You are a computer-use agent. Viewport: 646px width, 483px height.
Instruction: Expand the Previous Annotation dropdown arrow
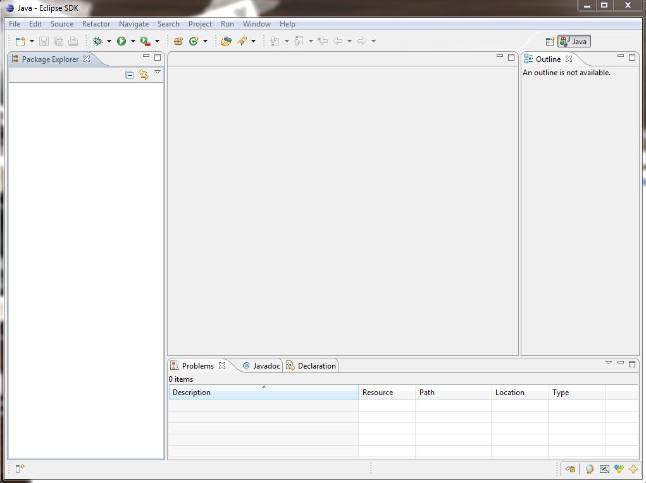point(311,41)
